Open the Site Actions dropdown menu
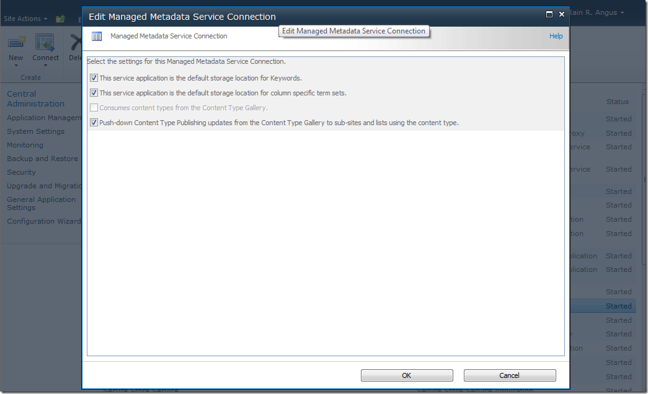Image resolution: width=648 pixels, height=394 pixels. [25, 19]
